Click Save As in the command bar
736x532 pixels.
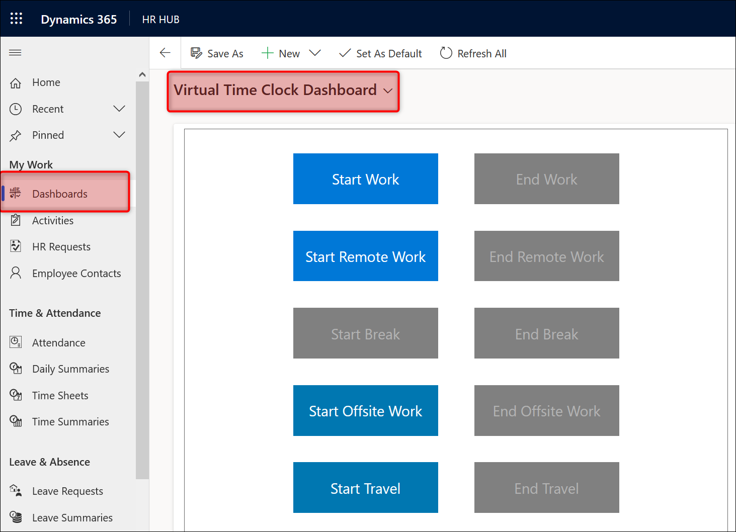tap(217, 53)
